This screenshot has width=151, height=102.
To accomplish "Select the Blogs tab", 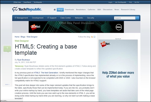I will coord(60,10).
